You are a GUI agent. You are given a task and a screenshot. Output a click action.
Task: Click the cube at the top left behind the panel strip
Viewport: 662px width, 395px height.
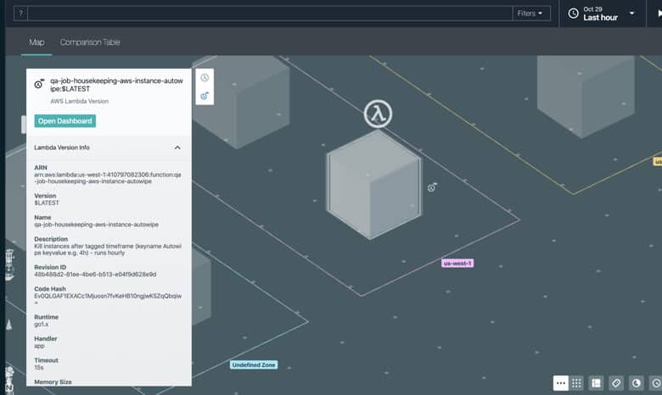click(243, 103)
